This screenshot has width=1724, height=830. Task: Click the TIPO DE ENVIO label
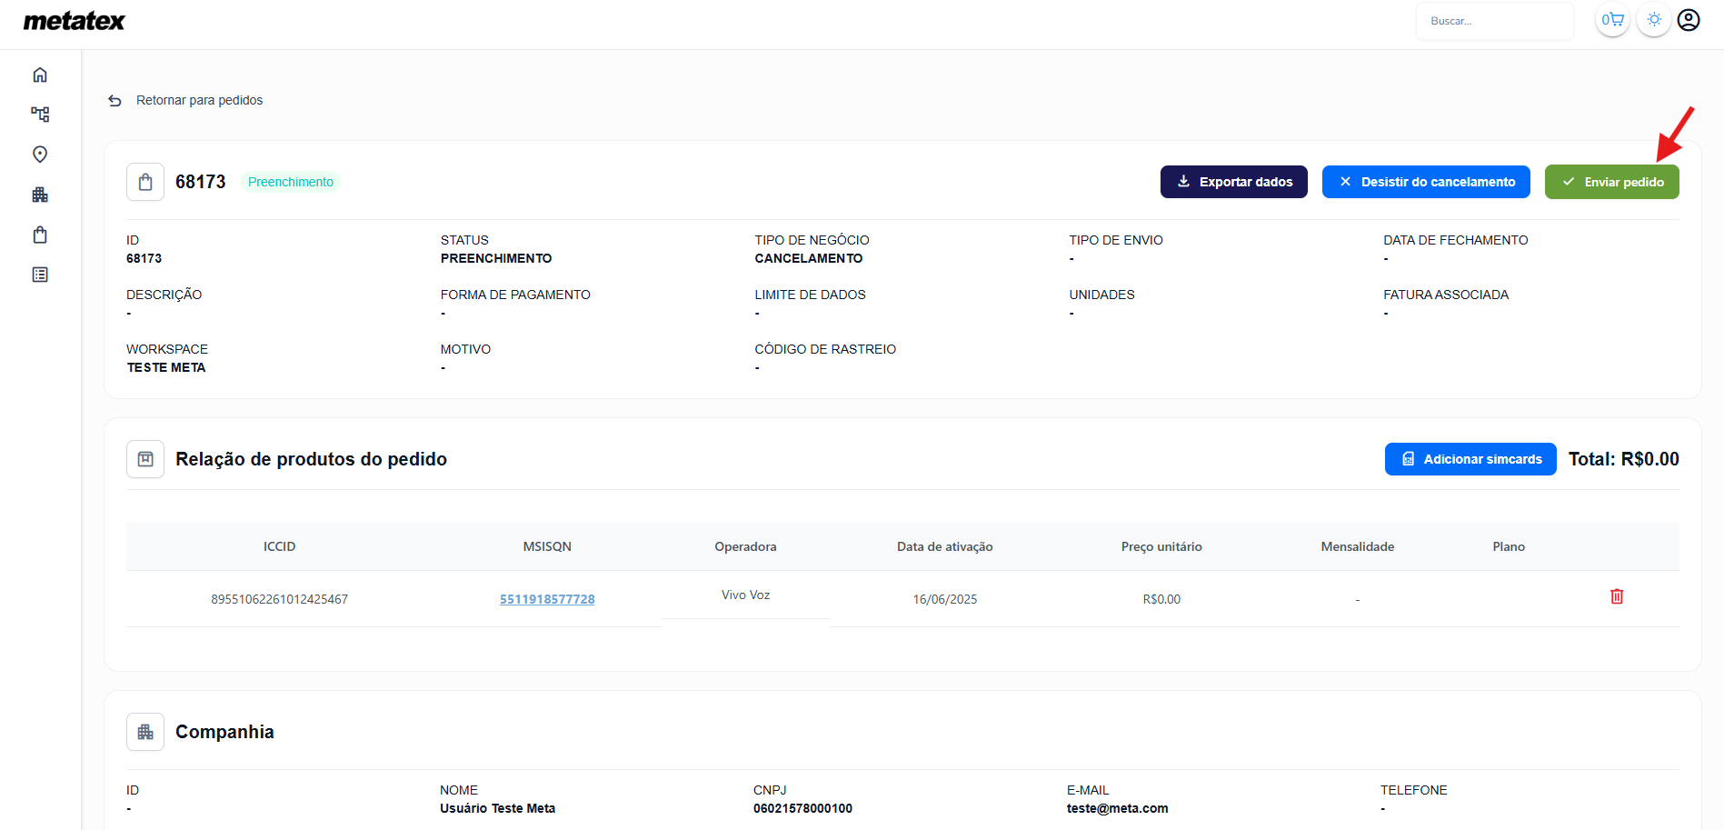point(1116,240)
